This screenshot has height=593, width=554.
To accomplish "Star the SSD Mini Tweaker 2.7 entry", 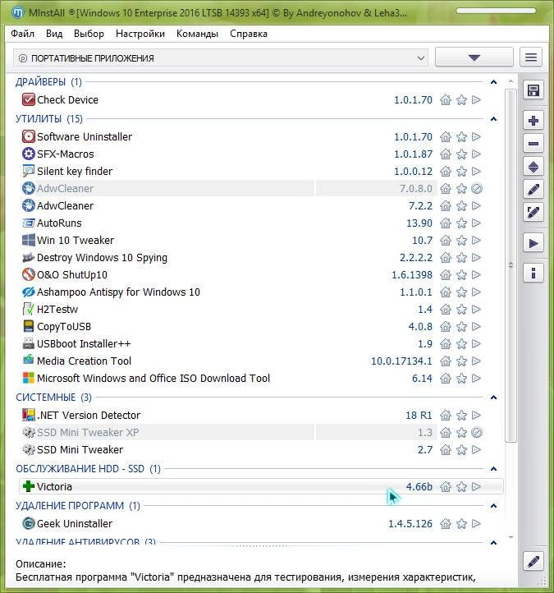I will (461, 449).
